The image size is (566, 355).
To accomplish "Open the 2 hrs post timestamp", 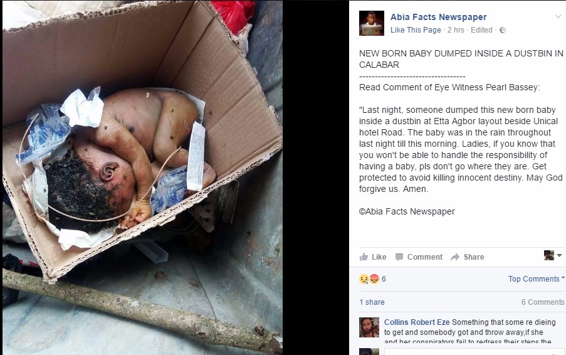I will 456,30.
